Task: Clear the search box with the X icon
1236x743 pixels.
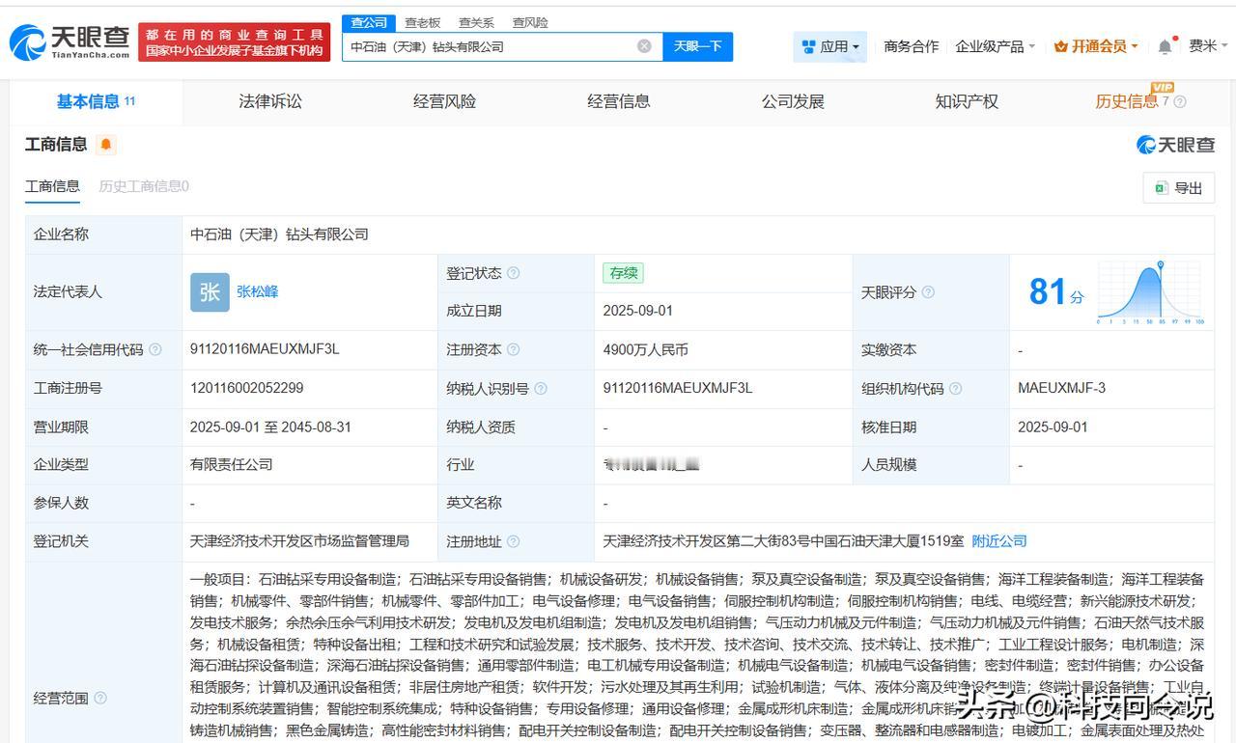Action: [644, 46]
